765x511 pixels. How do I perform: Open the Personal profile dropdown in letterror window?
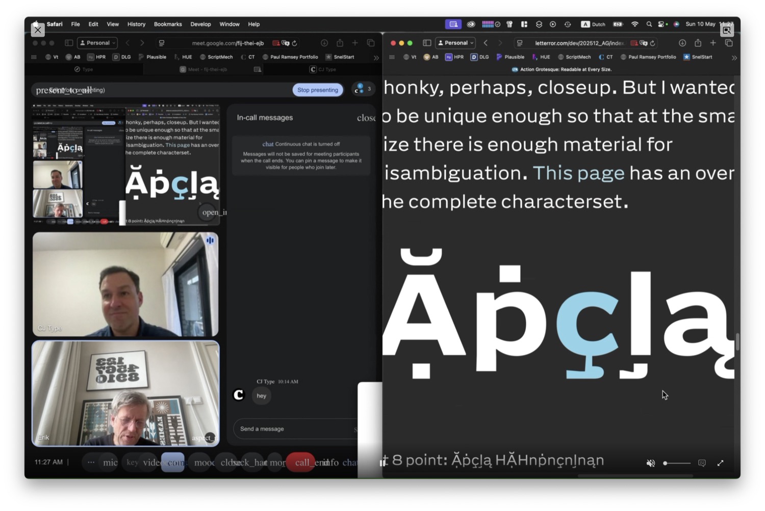click(455, 43)
